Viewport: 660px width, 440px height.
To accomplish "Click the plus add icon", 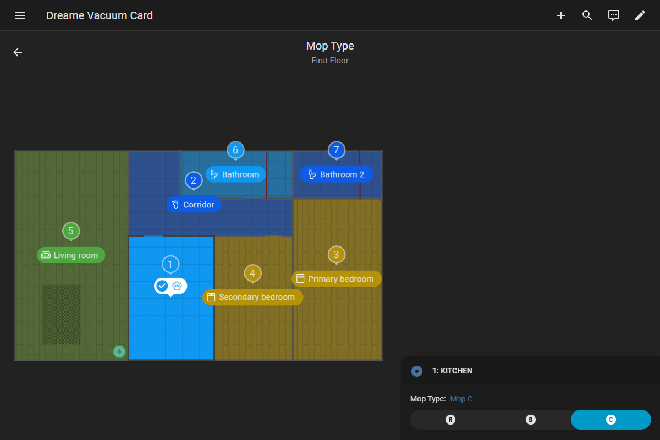I will [x=561, y=15].
